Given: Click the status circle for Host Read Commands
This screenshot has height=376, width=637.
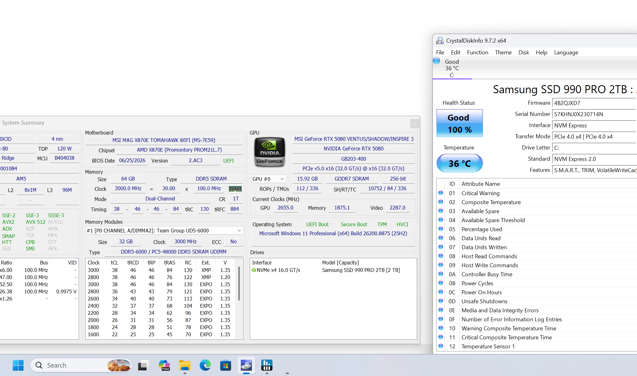Looking at the screenshot, I should click(x=441, y=256).
